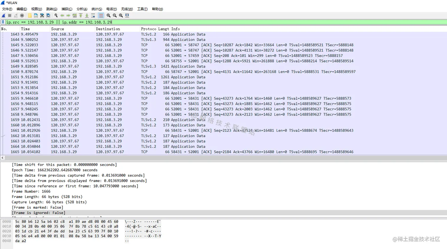Go back in packet history

pyautogui.click(x=62, y=15)
